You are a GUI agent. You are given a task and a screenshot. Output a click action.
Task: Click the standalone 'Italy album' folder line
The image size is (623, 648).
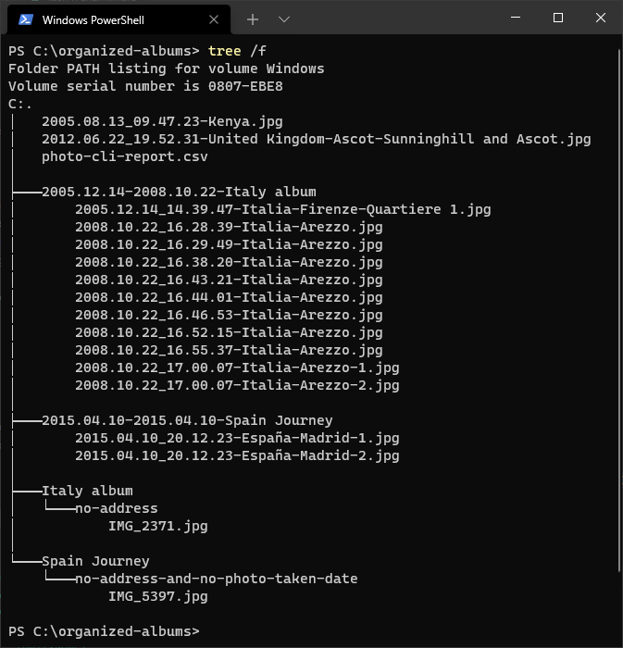87,491
